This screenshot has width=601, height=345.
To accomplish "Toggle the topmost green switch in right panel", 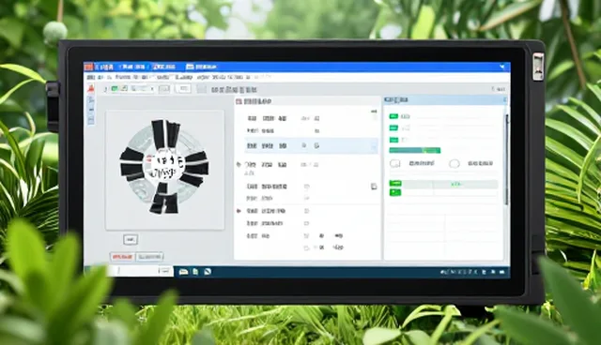I will 393,116.
